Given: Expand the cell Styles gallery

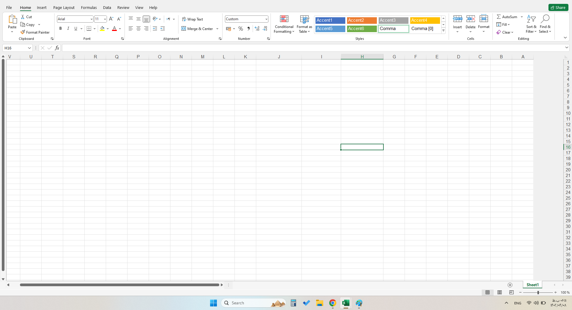Looking at the screenshot, I should pos(443,30).
